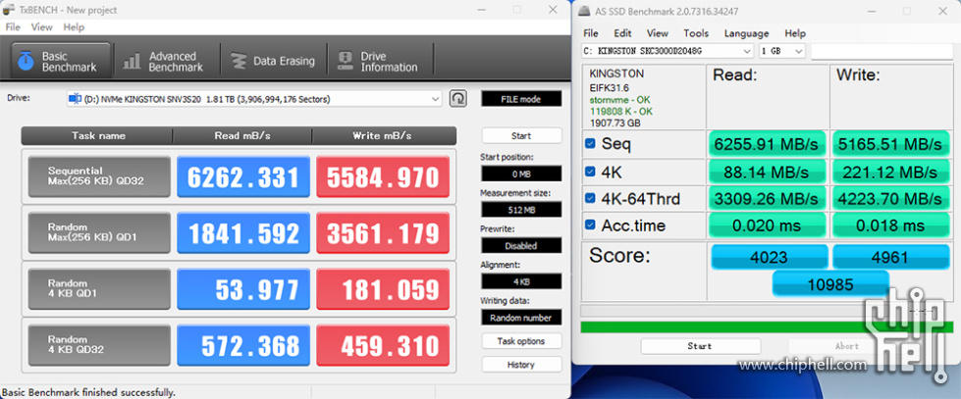Click the write value 459.310
Screen dimensions: 961x399
click(x=383, y=346)
